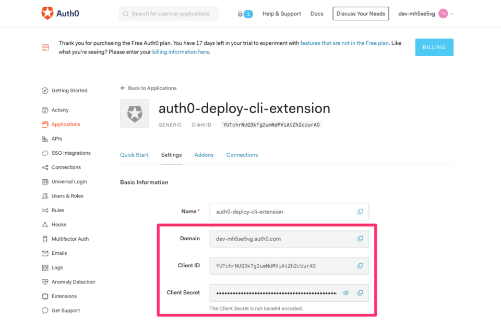Open the billing information here link

tap(181, 52)
